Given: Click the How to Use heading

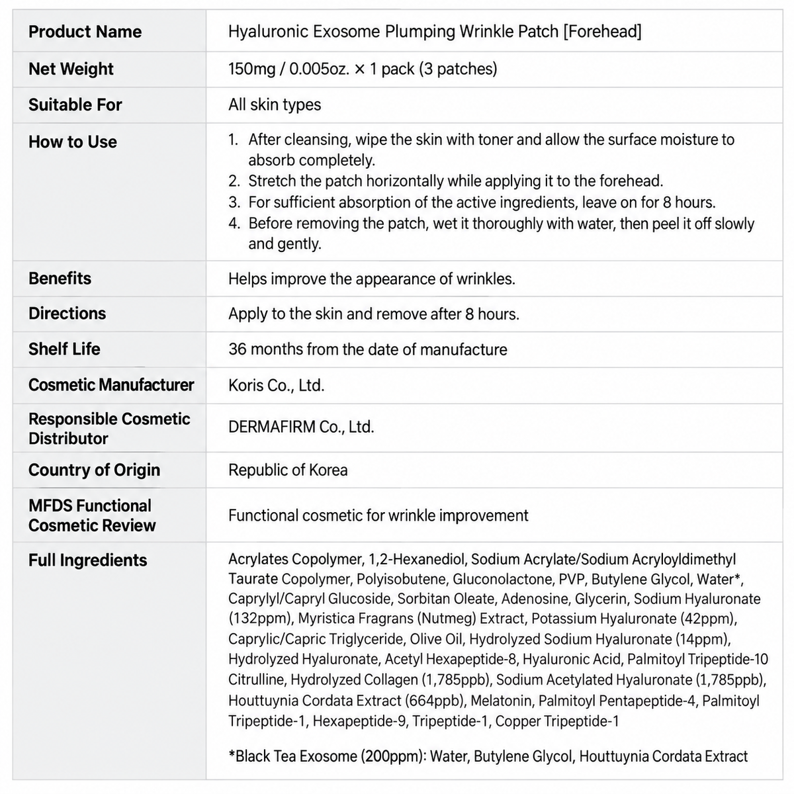Looking at the screenshot, I should click(73, 142).
